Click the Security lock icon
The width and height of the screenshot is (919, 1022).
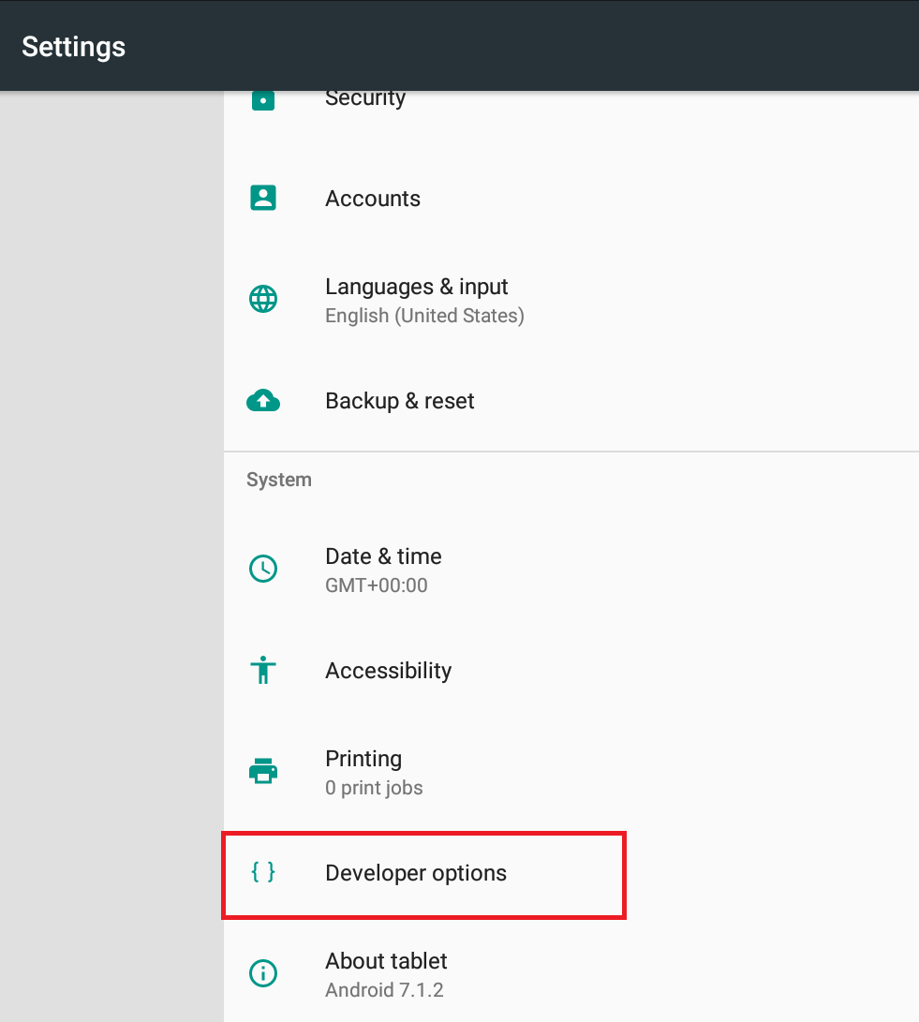click(263, 100)
